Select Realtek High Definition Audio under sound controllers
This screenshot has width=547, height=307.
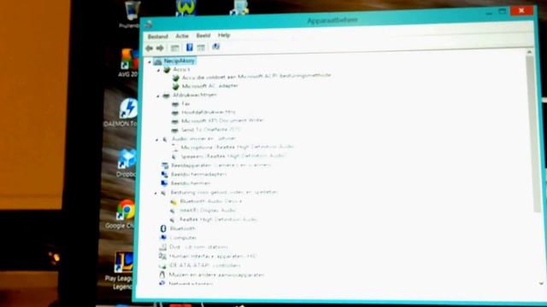point(219,219)
